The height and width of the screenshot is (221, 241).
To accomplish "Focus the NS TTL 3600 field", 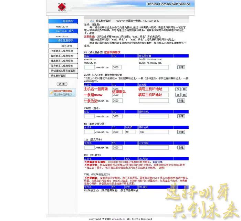I will click(x=117, y=67).
